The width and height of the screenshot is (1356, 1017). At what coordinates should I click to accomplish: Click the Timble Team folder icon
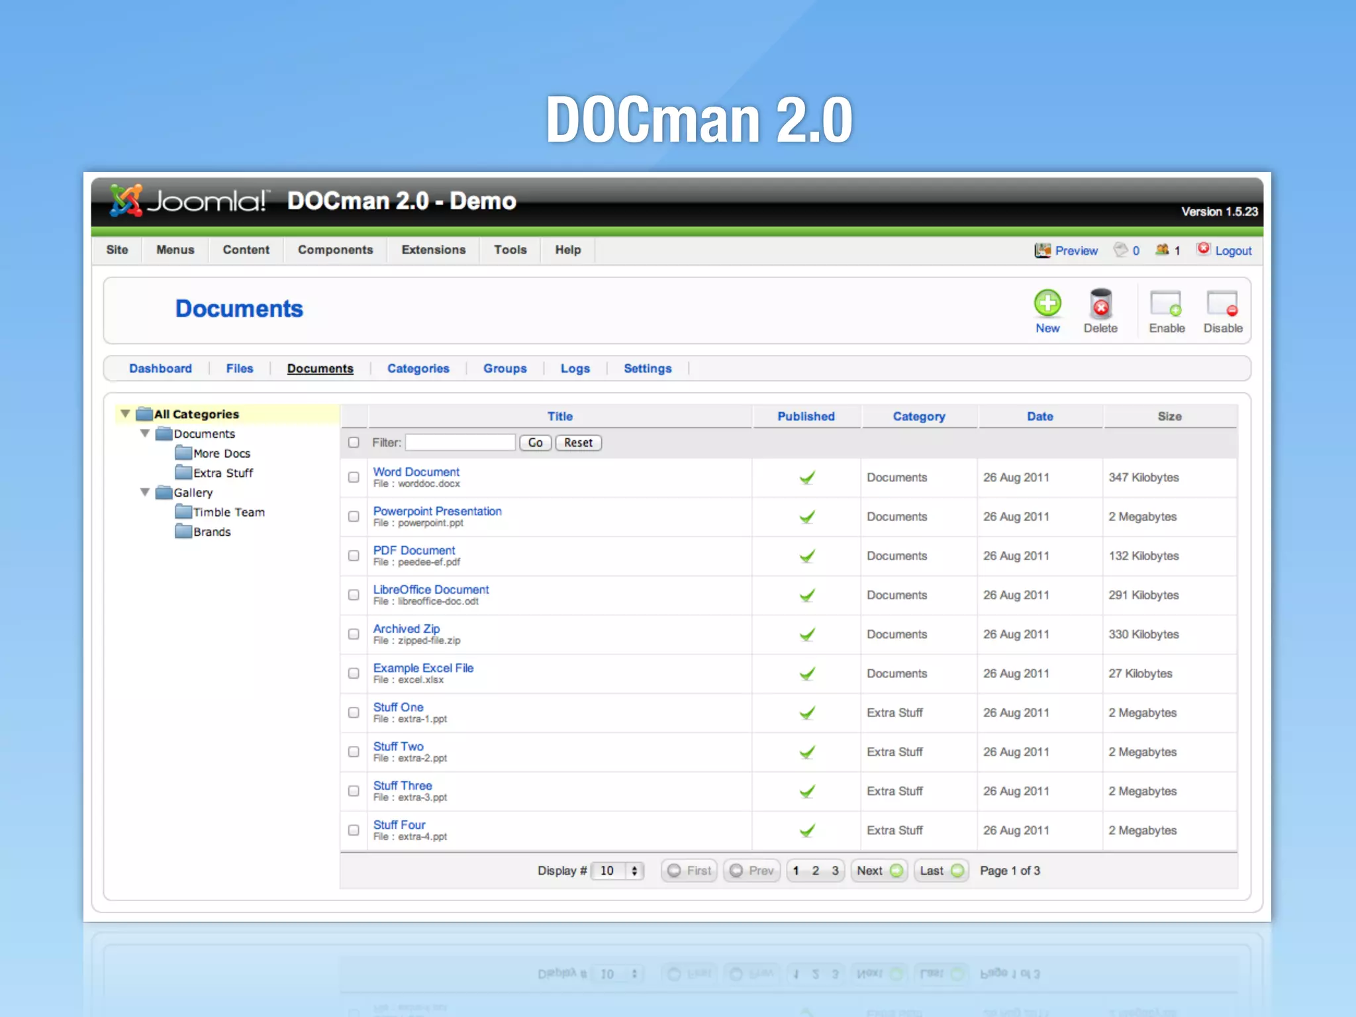(183, 512)
